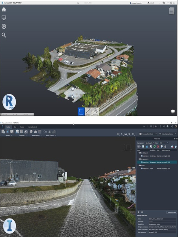178x237 pixels.
Task: Open the ReCap search magnifier icon
Action: (4, 35)
